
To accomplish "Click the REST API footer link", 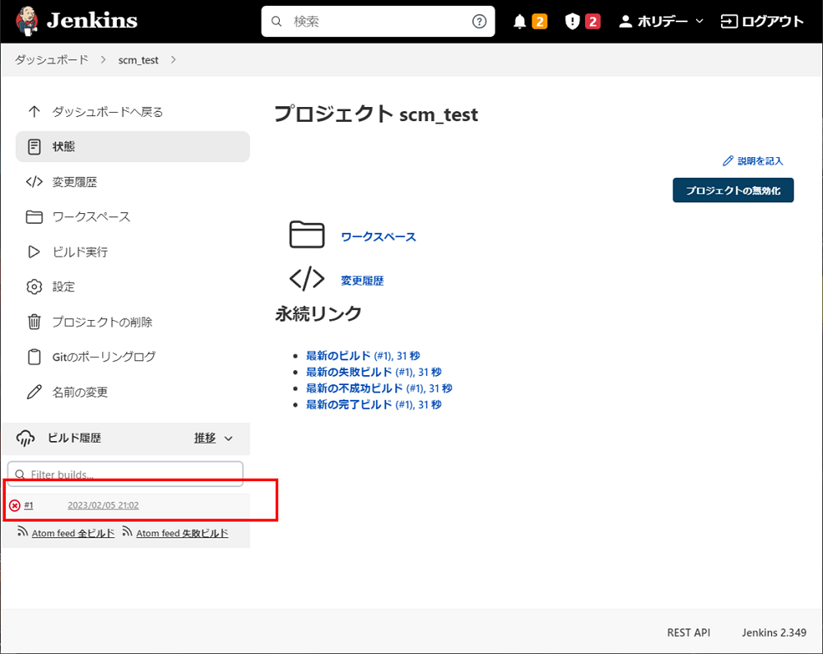I will (x=689, y=633).
